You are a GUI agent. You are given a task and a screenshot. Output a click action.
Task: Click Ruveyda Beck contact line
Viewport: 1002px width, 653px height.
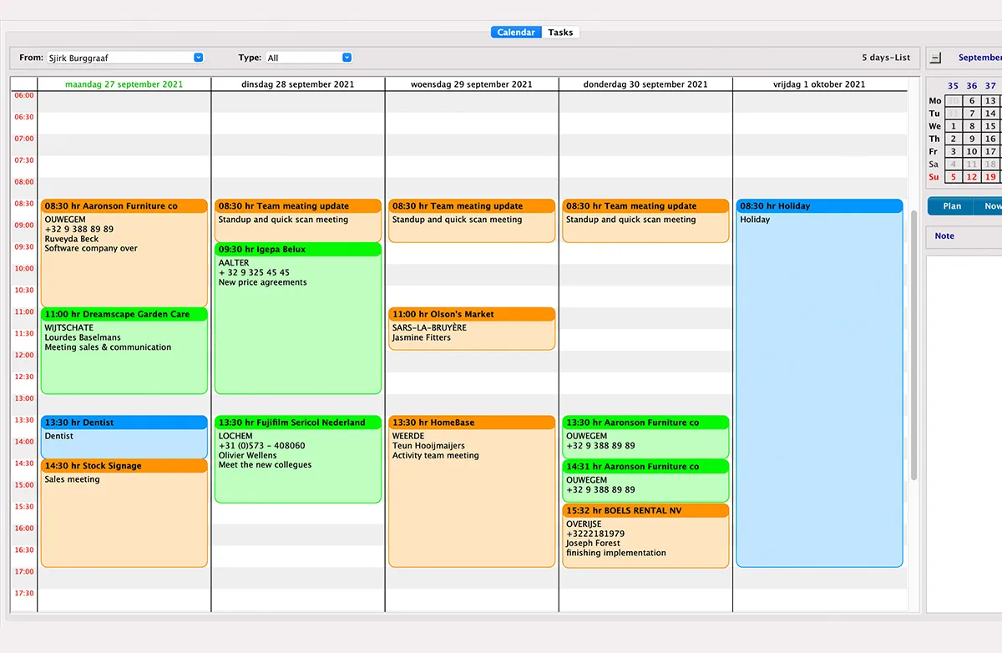click(x=72, y=239)
